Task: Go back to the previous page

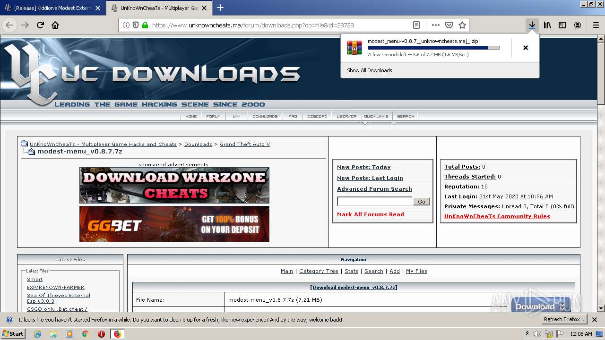Action: tap(9, 25)
